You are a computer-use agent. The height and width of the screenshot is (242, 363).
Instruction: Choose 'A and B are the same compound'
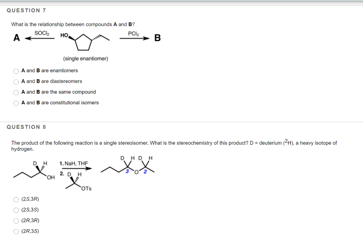16,92
